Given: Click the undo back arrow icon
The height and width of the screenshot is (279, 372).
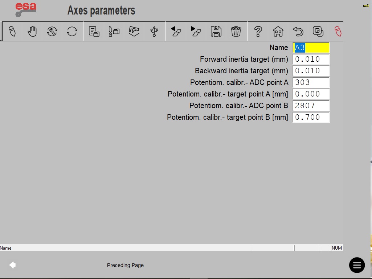Looking at the screenshot, I should click(298, 31).
